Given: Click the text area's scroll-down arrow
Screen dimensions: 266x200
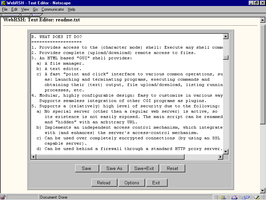Looking at the screenshot, I should (226, 152).
